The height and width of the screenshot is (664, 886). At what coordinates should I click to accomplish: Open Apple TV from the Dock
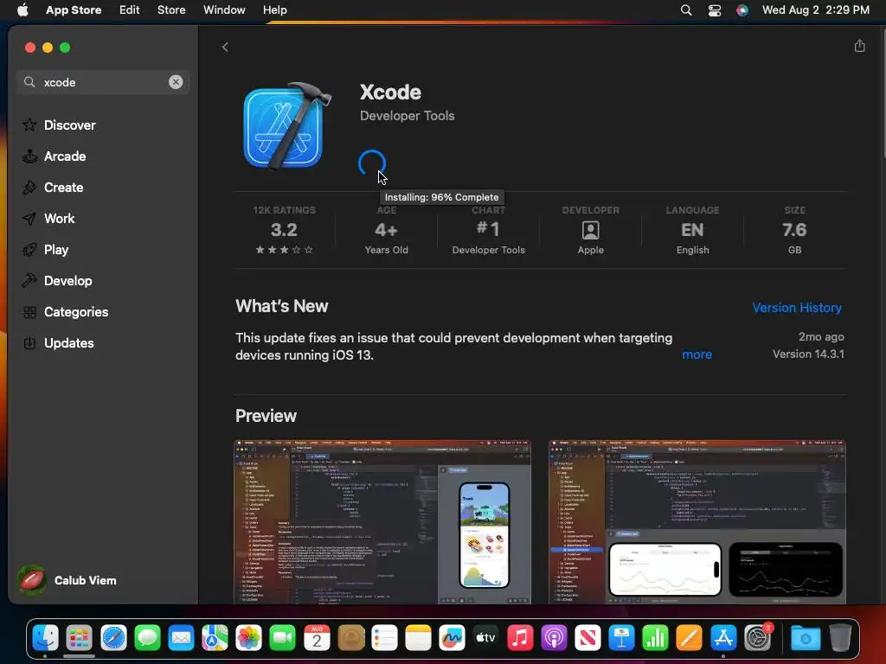coord(486,639)
